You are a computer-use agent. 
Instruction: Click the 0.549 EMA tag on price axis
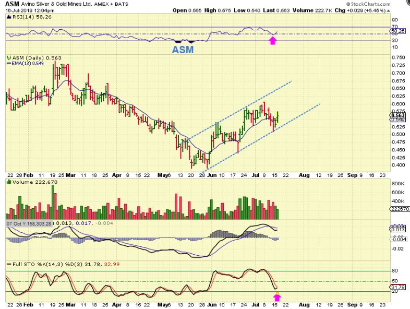point(398,120)
